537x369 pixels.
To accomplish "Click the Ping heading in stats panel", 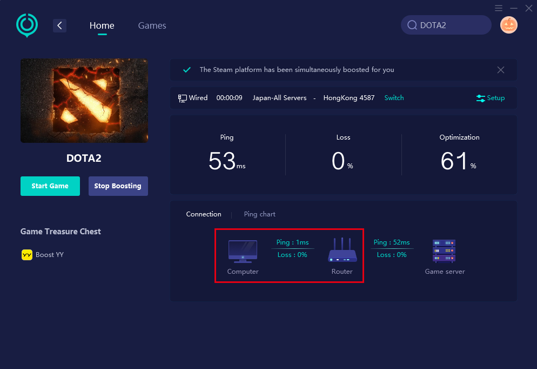I will tap(227, 137).
